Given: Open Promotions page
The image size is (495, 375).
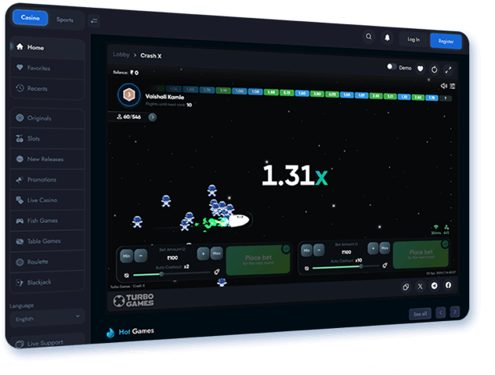Looking at the screenshot, I should click(x=47, y=179).
